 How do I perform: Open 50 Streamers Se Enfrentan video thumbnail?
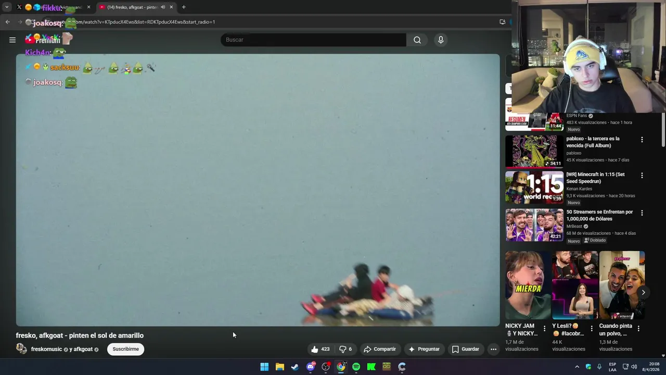tap(534, 224)
